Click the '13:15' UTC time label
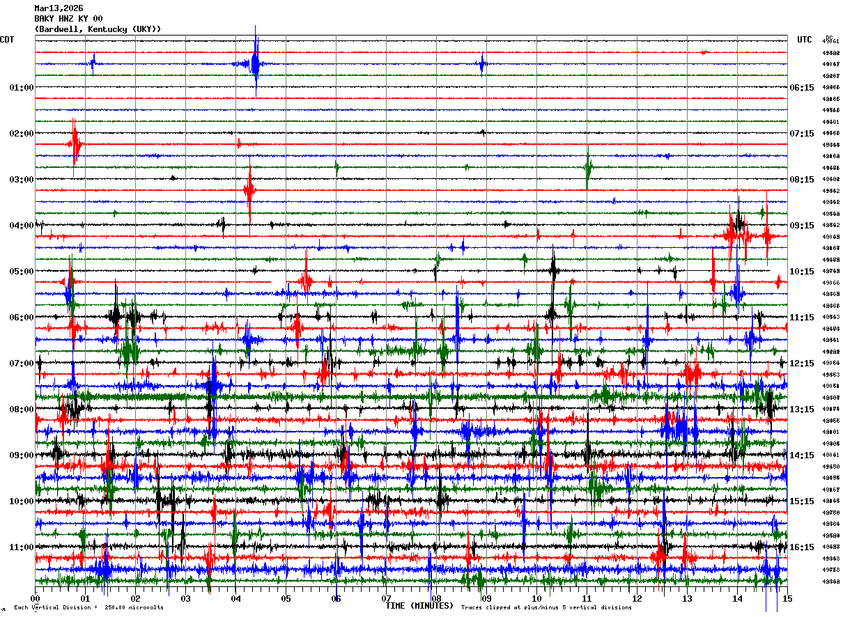This screenshot has height=617, width=843. tap(802, 409)
